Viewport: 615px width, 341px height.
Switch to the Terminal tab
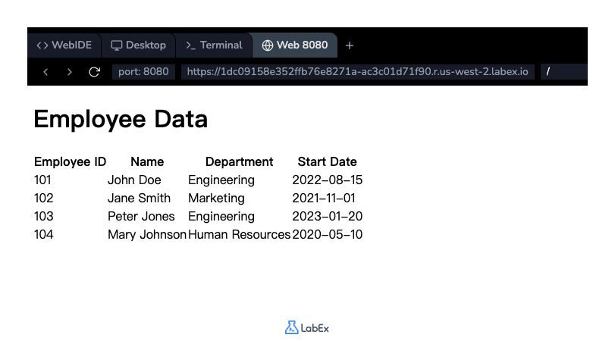coord(214,45)
